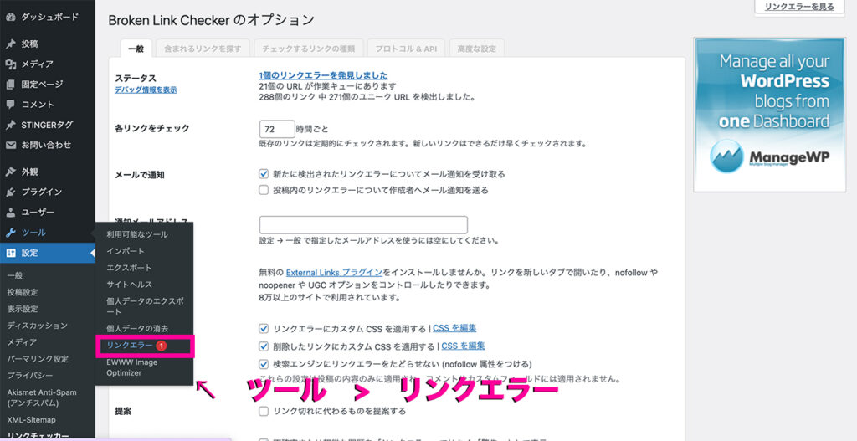
Task: Open パーマリンク設定 in sidebar
Action: click(x=38, y=359)
